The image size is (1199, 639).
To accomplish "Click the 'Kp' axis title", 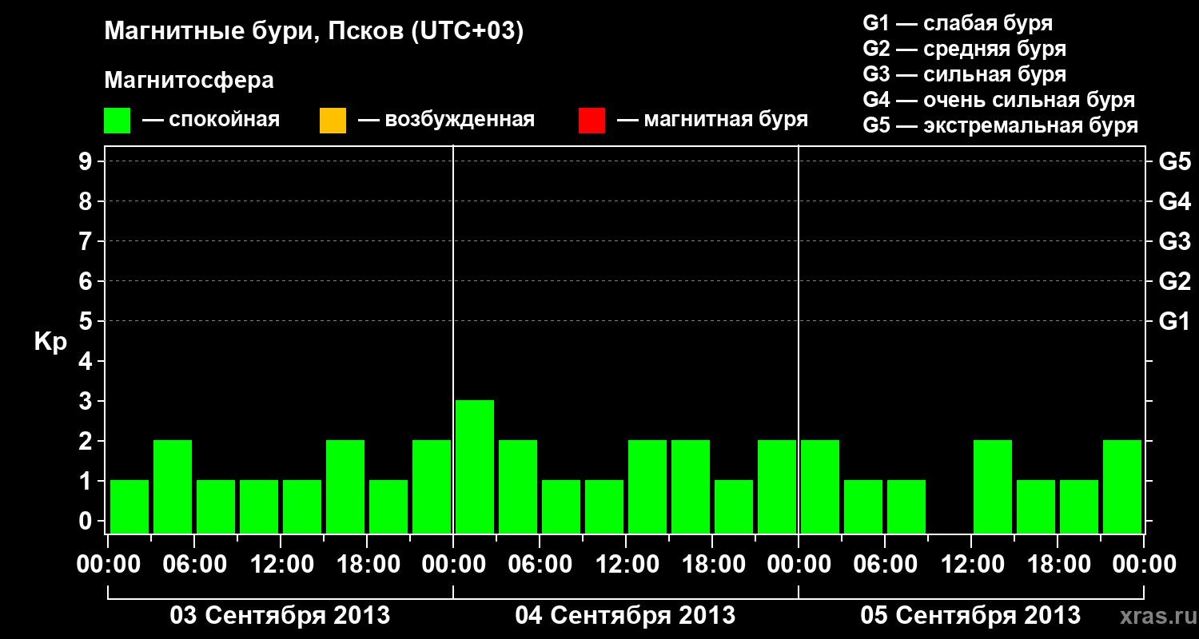I will click(50, 341).
